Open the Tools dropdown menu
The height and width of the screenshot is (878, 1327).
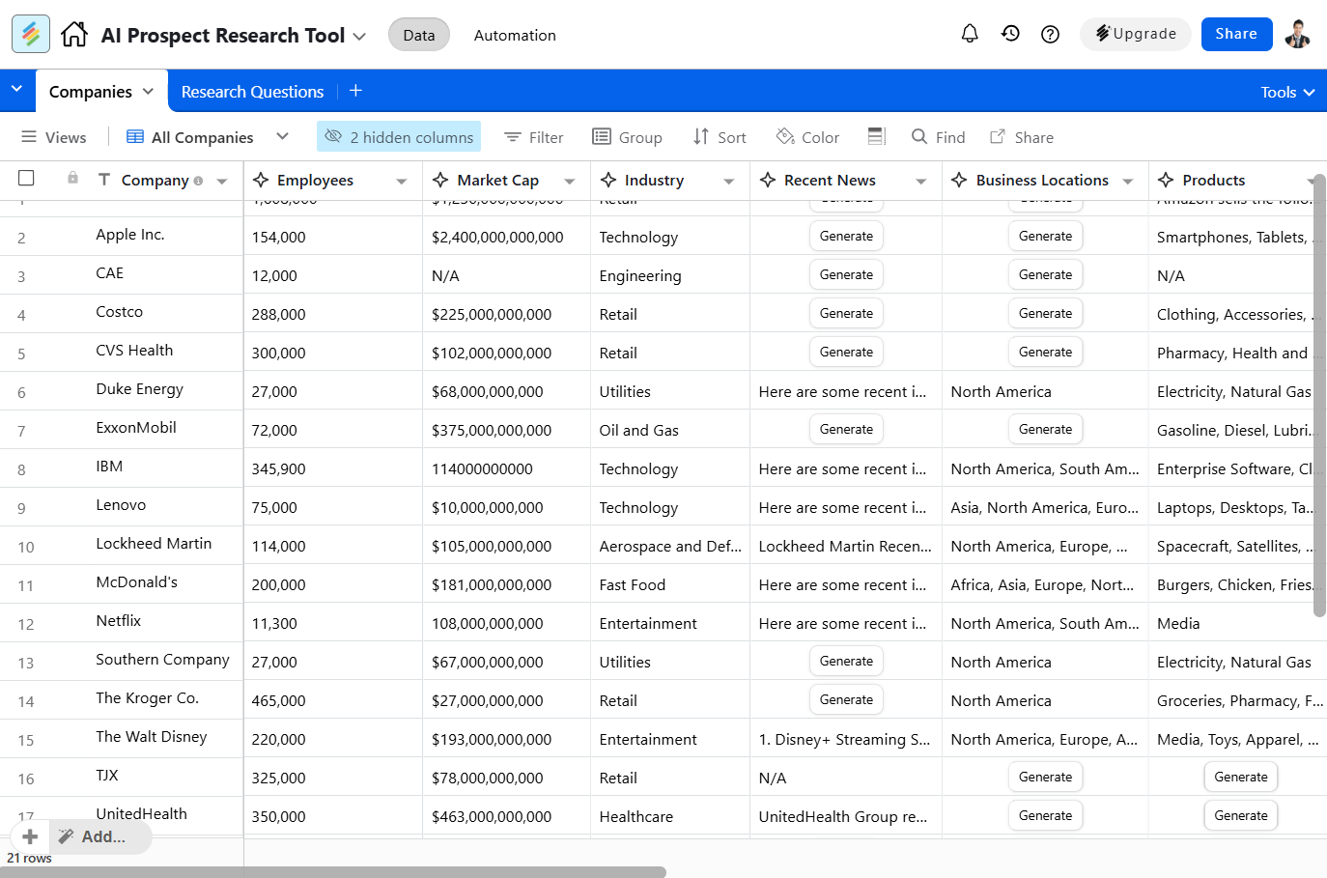pyautogui.click(x=1286, y=92)
